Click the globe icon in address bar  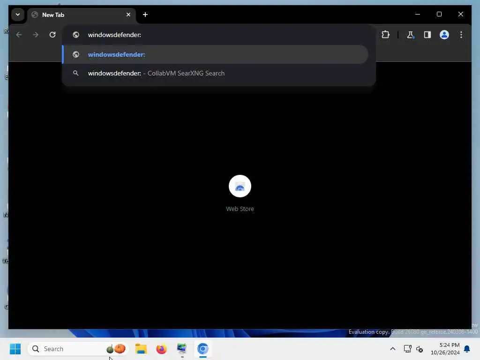(76, 35)
